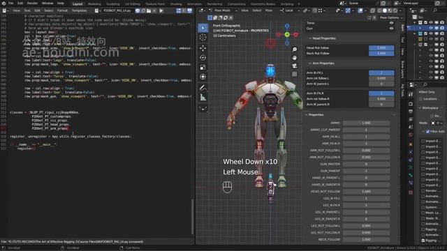
Task: Click the P2DBOT_RIG_UI.py text name field
Action: pos(118,10)
